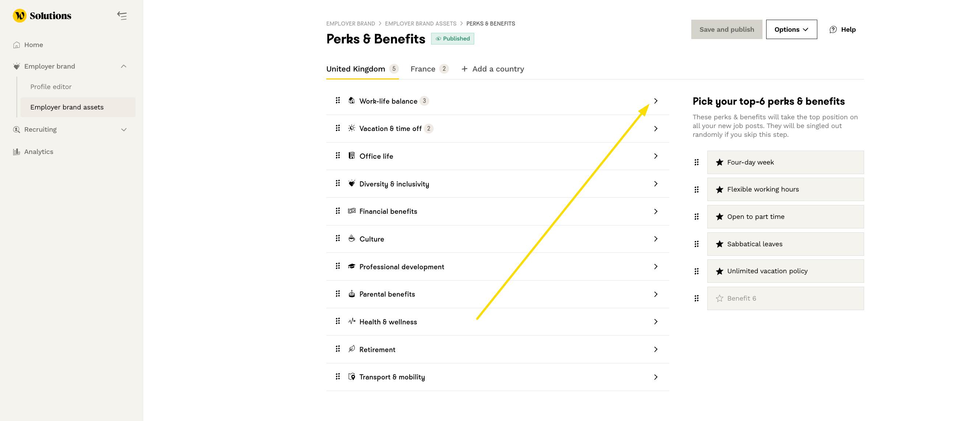Expand the Recruiting sidebar section

coord(124,130)
